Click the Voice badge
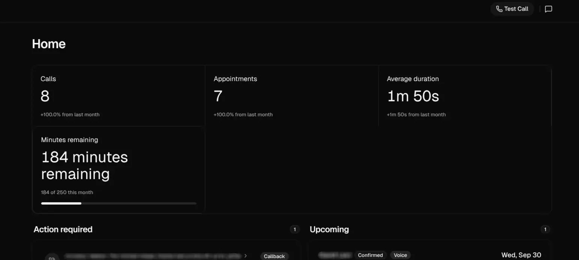 click(400, 255)
